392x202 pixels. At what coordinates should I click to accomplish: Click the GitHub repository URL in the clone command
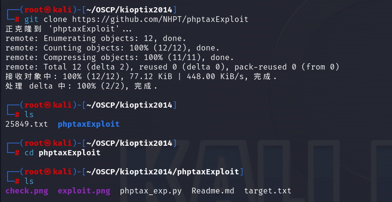[160, 19]
